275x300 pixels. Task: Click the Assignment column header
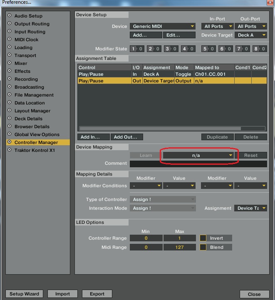(159, 67)
